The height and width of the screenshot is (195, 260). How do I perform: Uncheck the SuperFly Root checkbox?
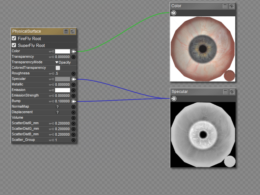pyautogui.click(x=14, y=45)
